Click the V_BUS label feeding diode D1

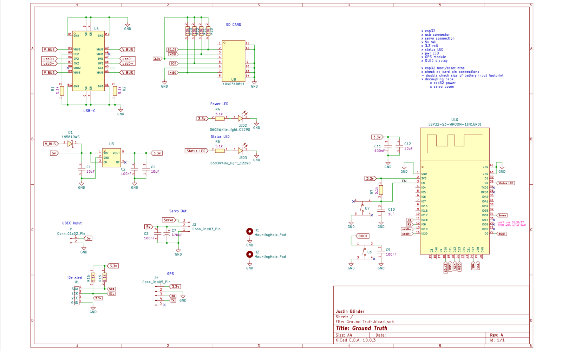tap(51, 144)
